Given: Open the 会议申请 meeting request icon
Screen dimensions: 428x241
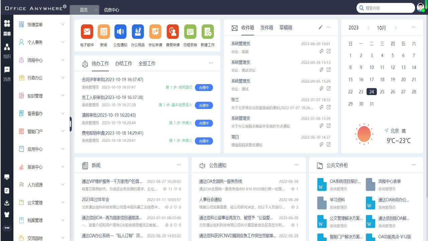Looking at the screenshot, I should click(155, 32).
